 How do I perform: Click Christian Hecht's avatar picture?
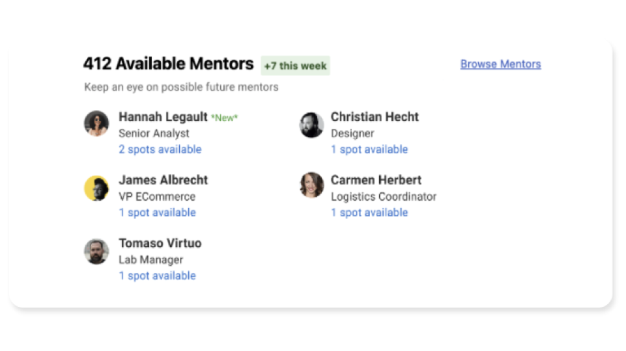tap(311, 125)
